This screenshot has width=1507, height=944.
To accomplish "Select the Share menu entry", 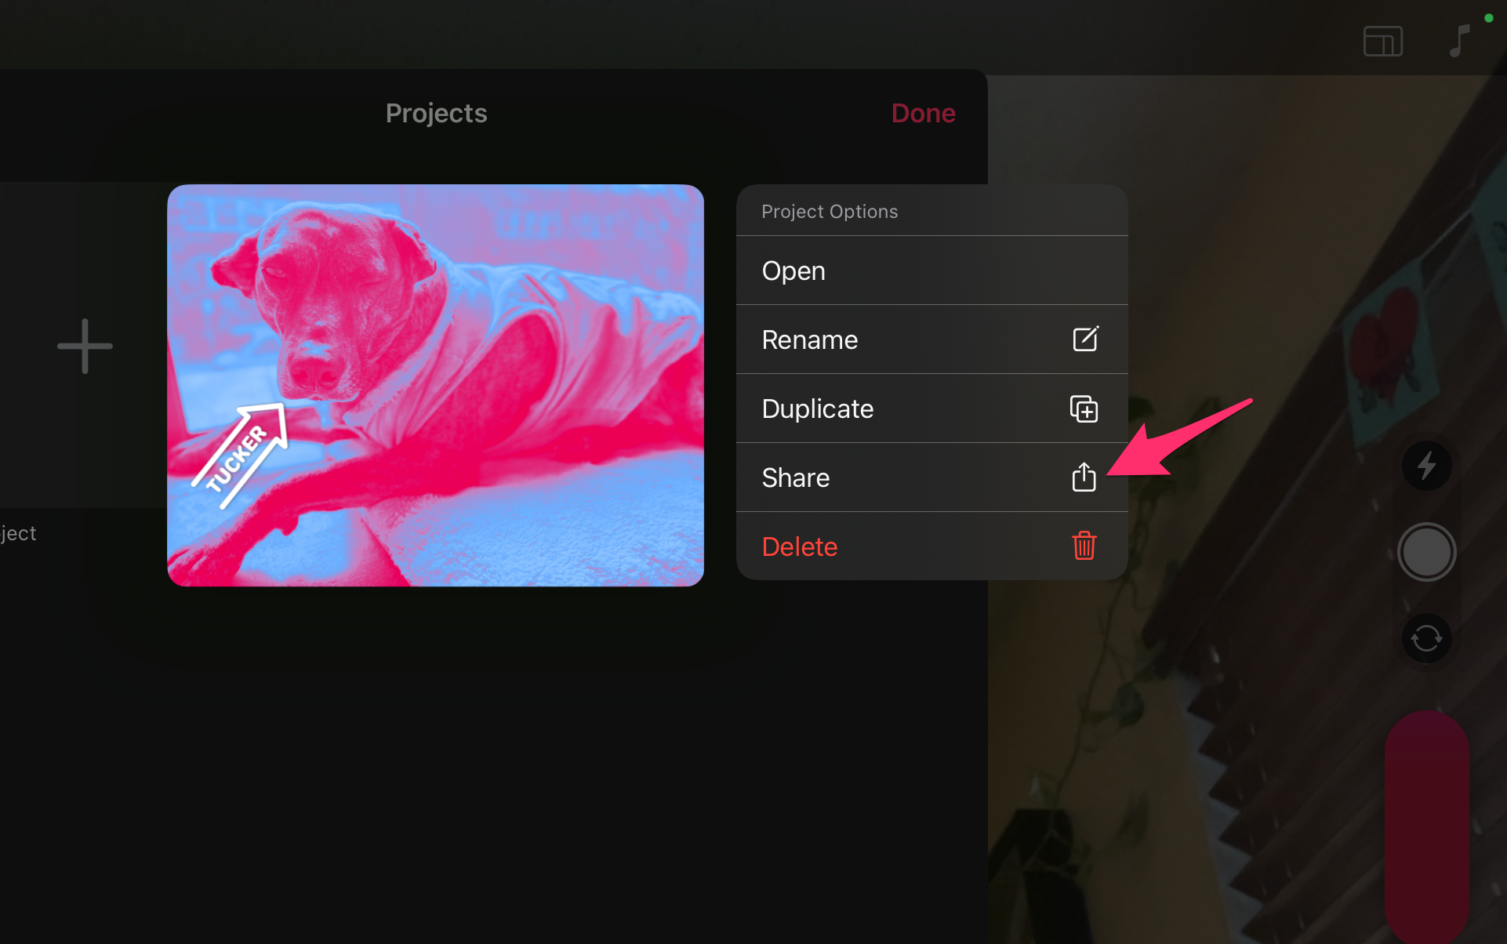I will tap(796, 477).
